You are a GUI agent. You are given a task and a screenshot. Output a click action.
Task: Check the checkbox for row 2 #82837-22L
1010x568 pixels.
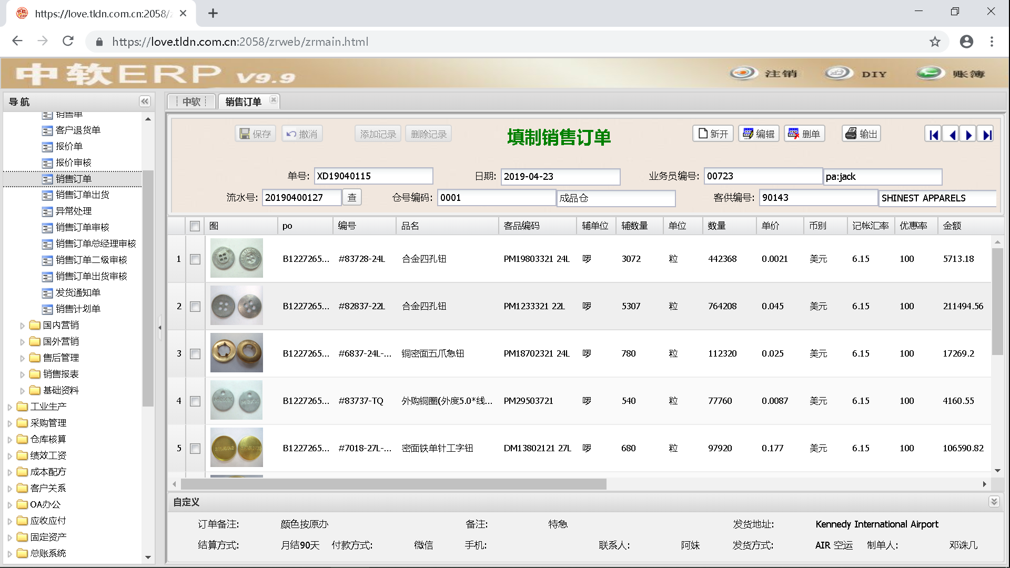pos(195,307)
